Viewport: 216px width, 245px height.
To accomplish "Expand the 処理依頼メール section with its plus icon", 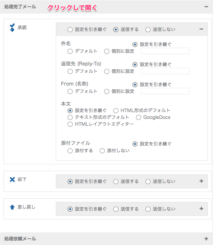I will (206, 239).
